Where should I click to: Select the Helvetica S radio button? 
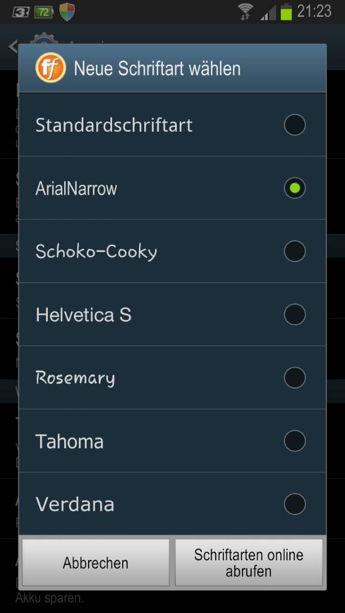(295, 314)
